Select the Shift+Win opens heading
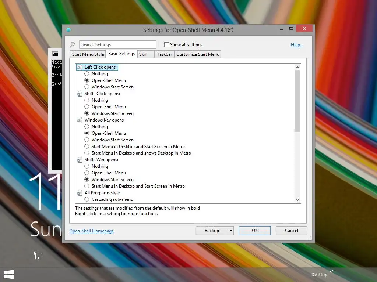The width and height of the screenshot is (377, 282). (x=101, y=160)
